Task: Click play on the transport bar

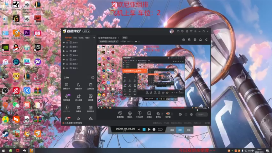Action: (149, 130)
